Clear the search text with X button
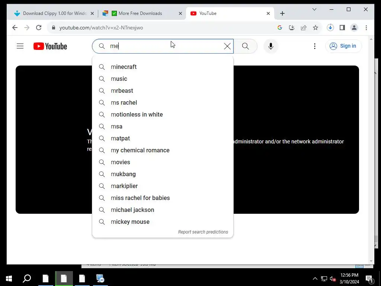Viewport: 381px width, 286px height. tap(227, 46)
